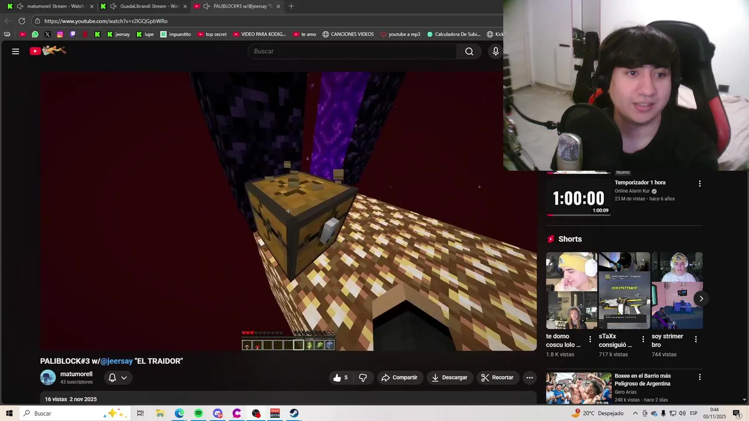
Task: Open the 'te amo' bookmark
Action: click(304, 34)
